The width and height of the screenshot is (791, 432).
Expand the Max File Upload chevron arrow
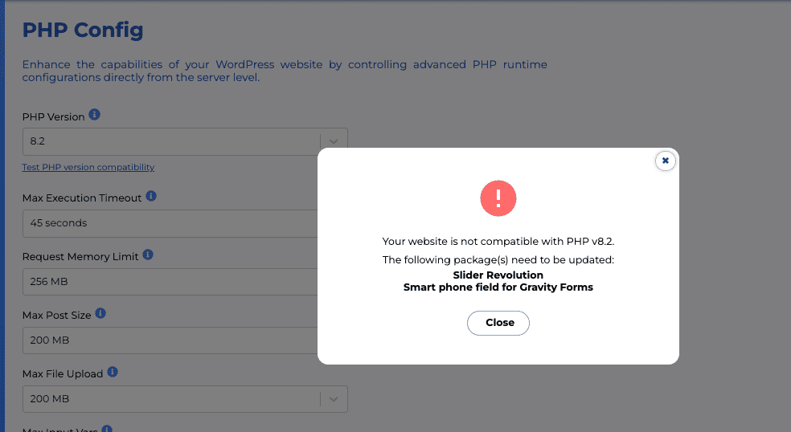pos(334,399)
